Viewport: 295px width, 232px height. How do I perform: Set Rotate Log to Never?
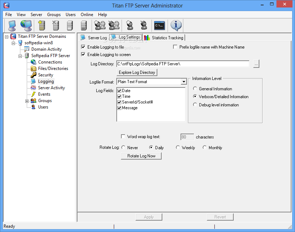click(x=123, y=147)
